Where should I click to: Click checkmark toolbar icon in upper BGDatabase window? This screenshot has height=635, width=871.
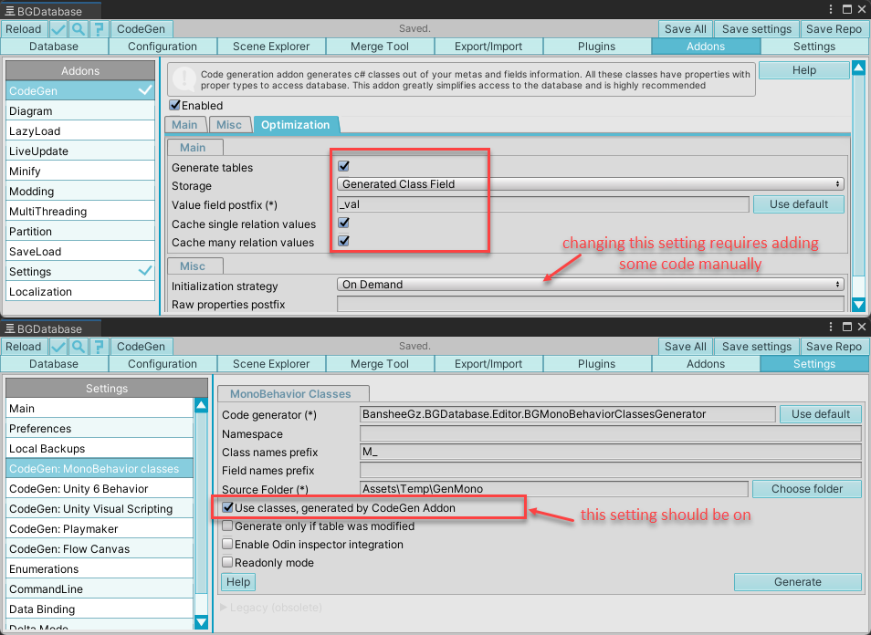[x=58, y=29]
